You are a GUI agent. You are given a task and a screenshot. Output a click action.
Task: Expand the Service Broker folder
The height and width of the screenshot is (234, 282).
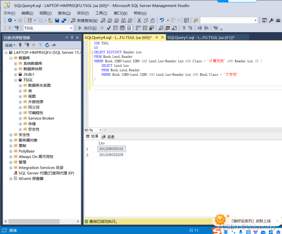pos(20,118)
